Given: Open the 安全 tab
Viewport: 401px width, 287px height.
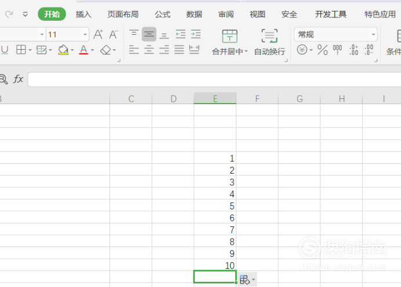Looking at the screenshot, I should [289, 14].
